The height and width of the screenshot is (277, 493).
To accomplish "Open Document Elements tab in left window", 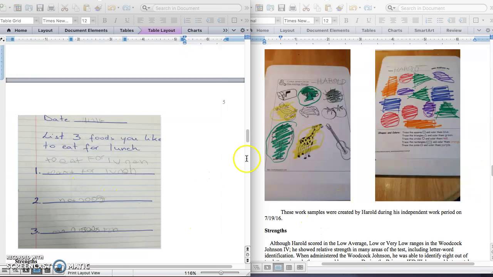I will (x=86, y=30).
